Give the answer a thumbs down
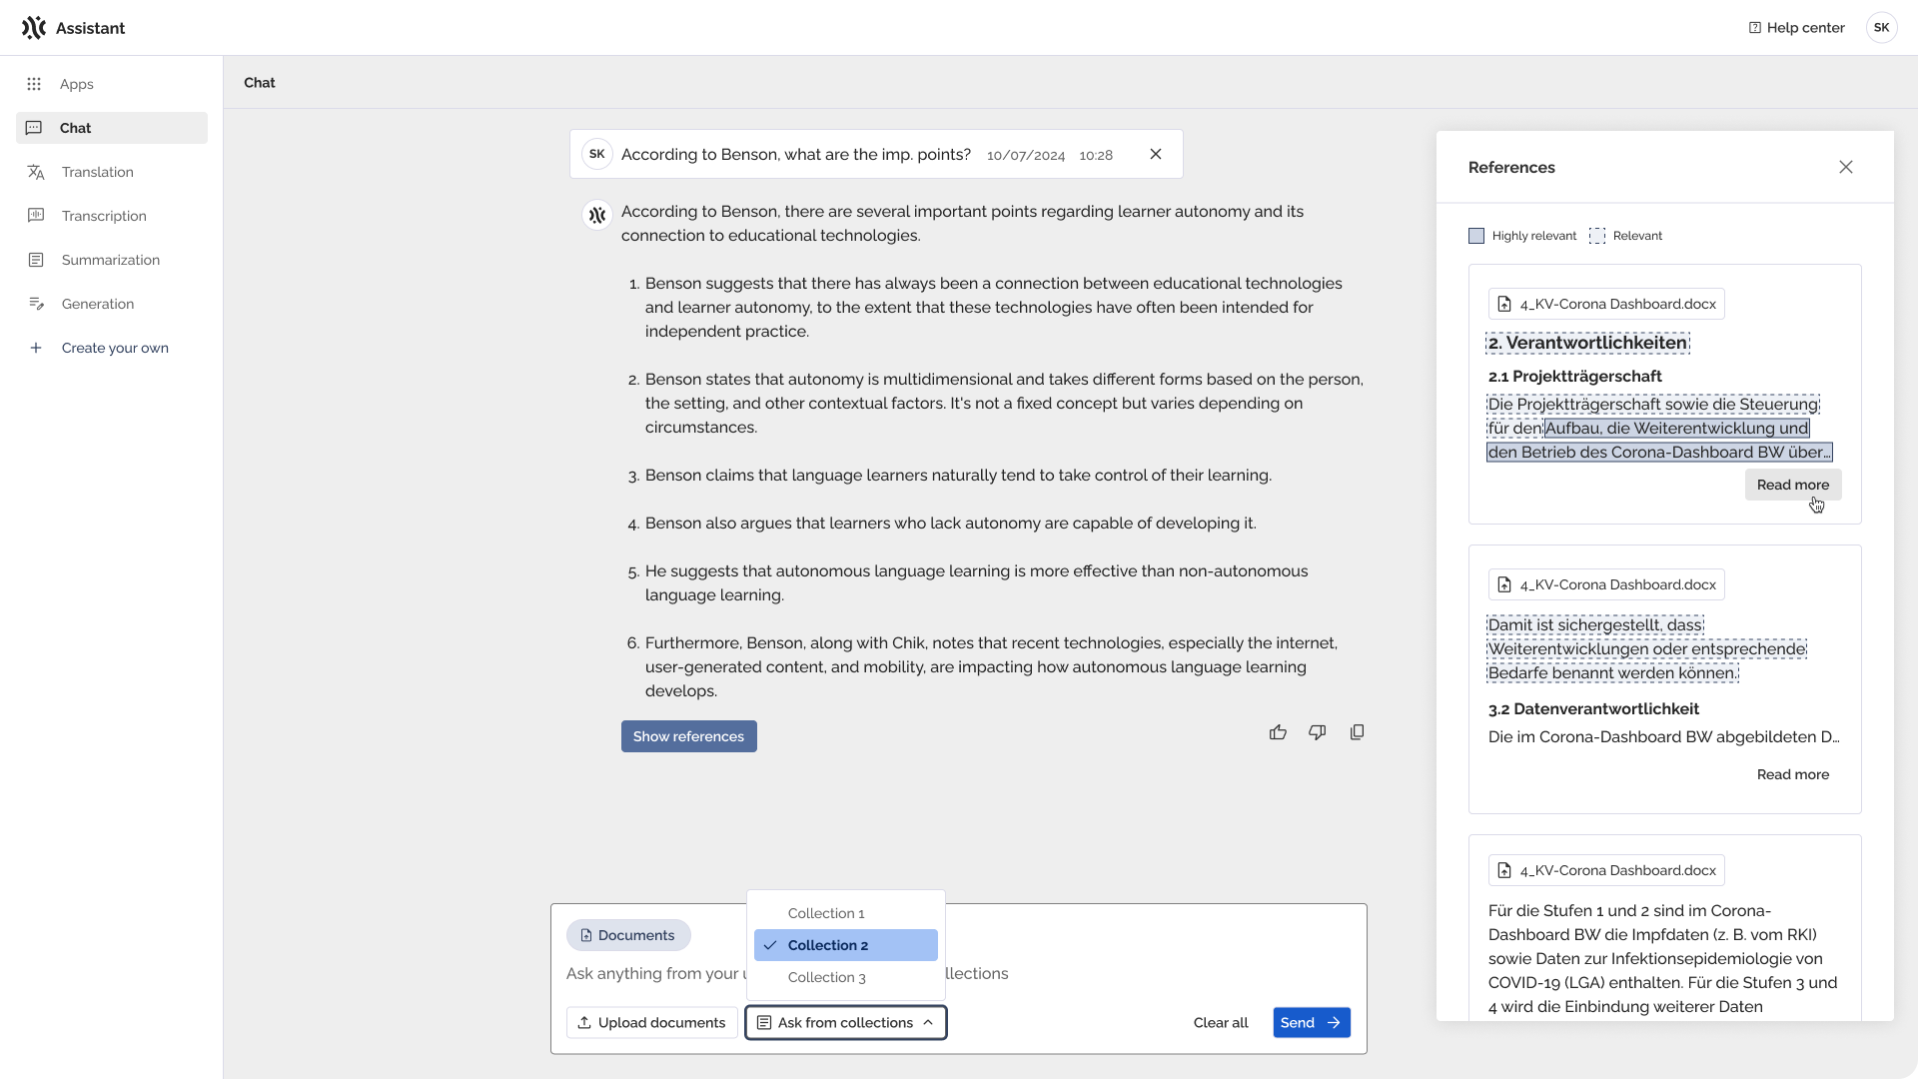 tap(1317, 732)
